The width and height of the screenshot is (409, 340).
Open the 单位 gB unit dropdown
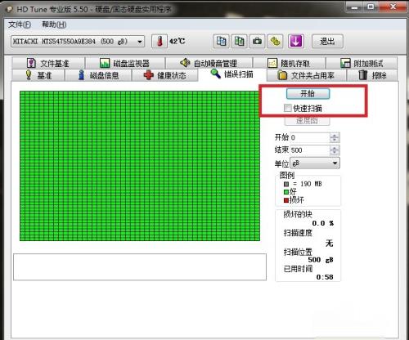point(315,163)
